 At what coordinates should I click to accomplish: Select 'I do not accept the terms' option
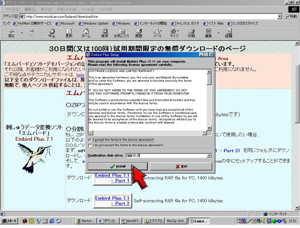pyautogui.click(x=90, y=145)
